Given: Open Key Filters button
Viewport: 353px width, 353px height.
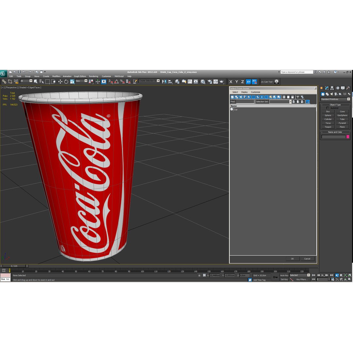Looking at the screenshot, I should point(302,279).
